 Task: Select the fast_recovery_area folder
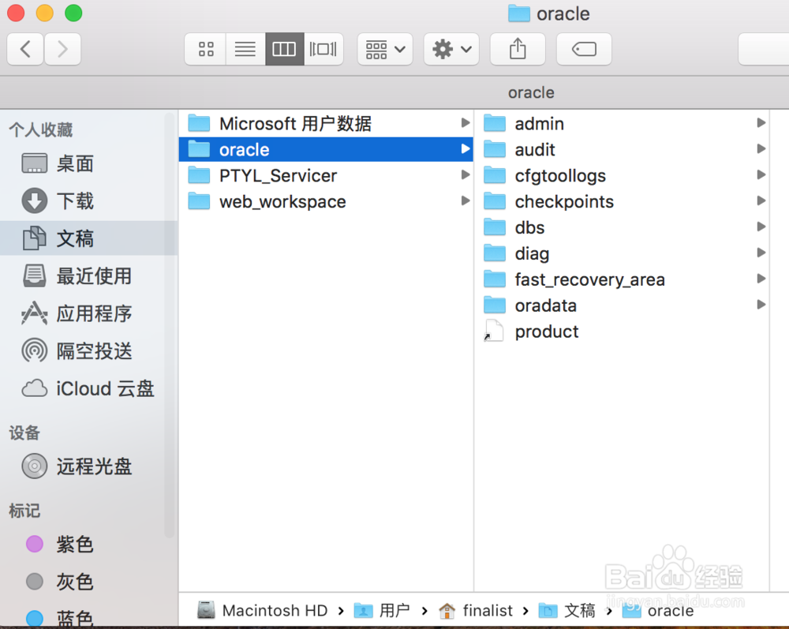[x=622, y=279]
